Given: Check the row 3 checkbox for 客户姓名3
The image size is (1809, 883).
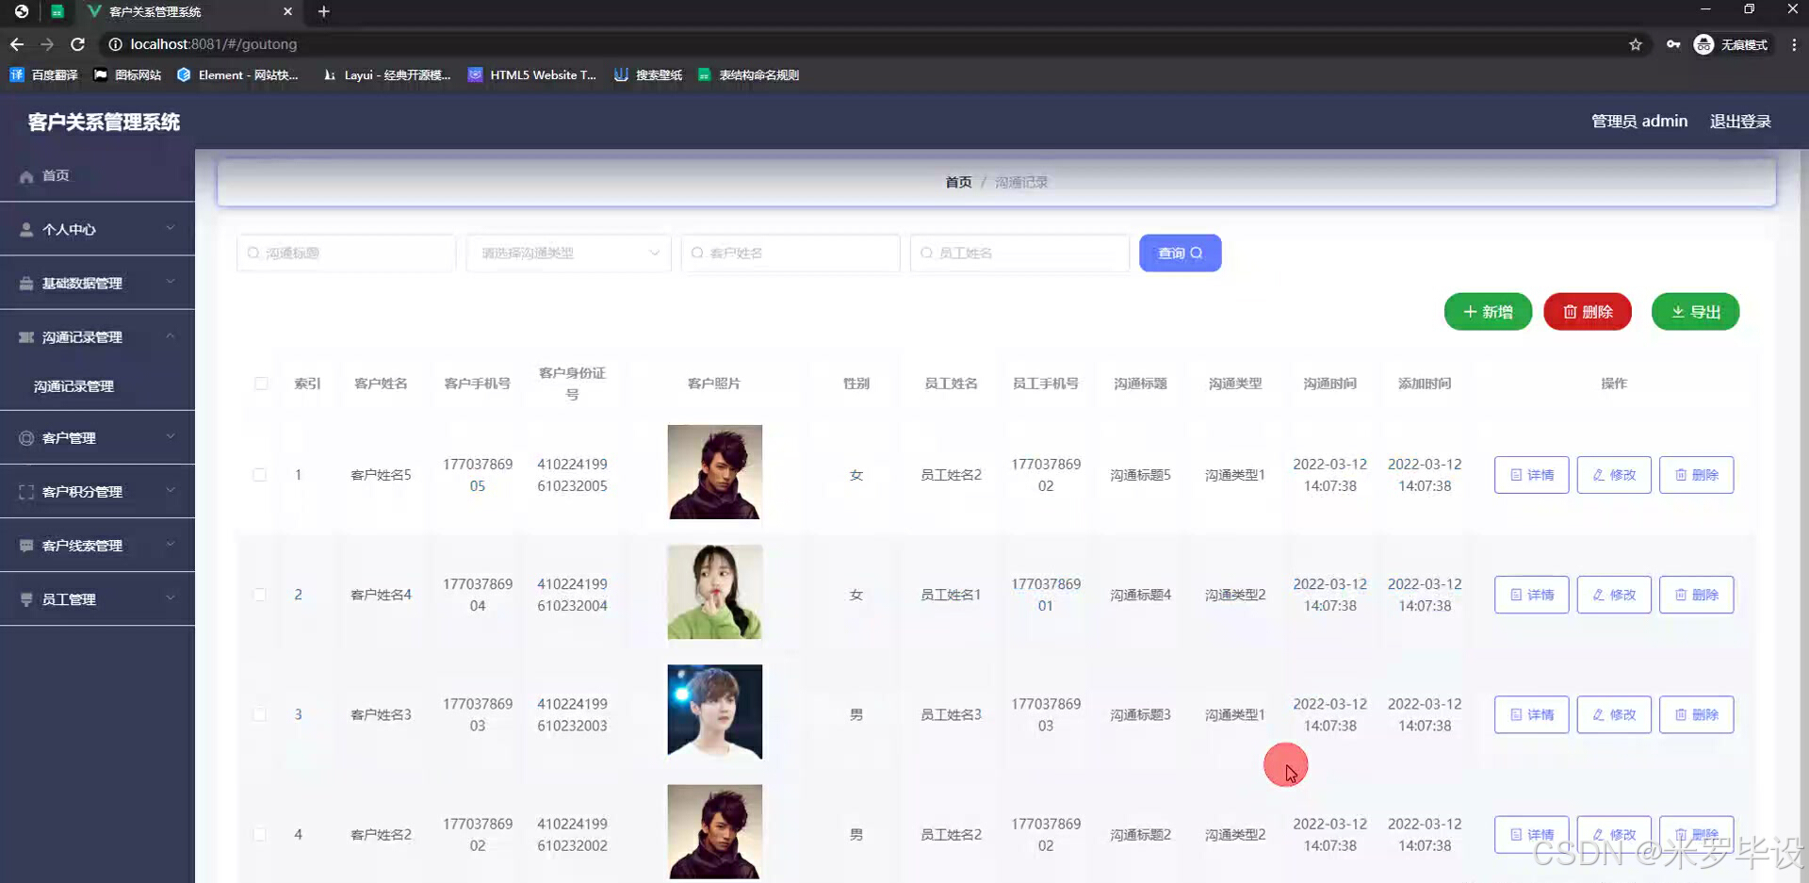Looking at the screenshot, I should [x=259, y=714].
